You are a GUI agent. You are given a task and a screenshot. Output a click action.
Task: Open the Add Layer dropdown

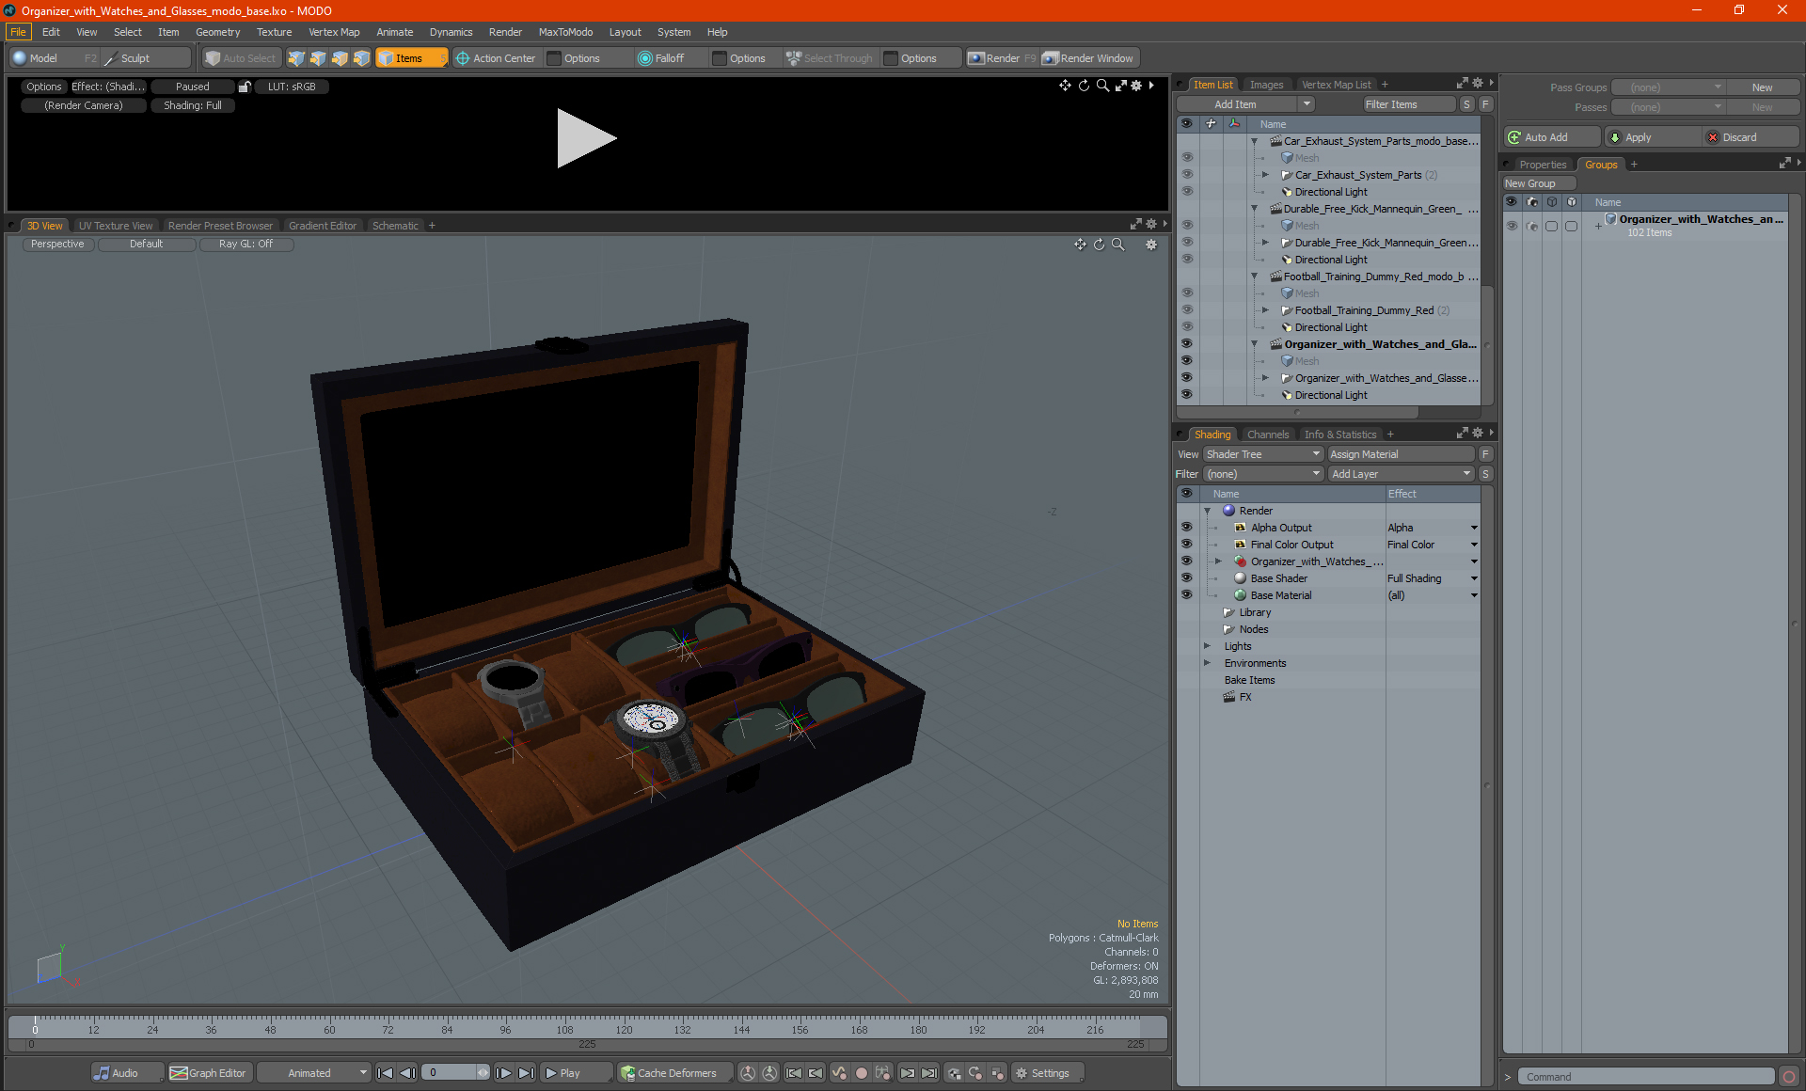[1400, 474]
